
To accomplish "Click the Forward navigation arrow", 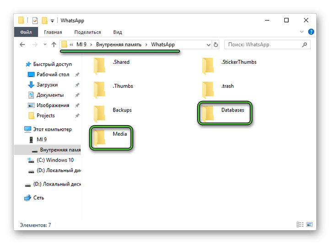I will [x=35, y=44].
